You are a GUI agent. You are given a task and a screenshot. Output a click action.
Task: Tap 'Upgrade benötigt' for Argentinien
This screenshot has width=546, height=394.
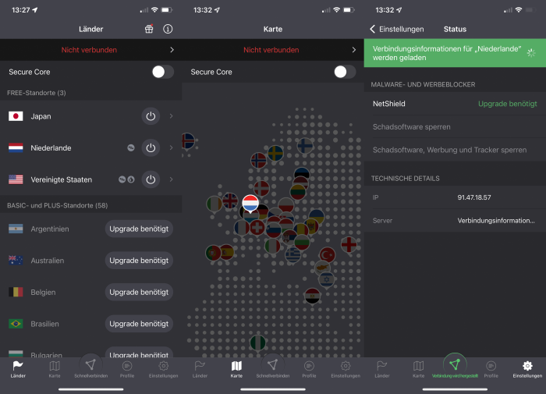[139, 229]
